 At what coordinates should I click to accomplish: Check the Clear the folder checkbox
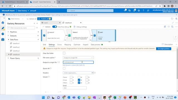(64, 53)
